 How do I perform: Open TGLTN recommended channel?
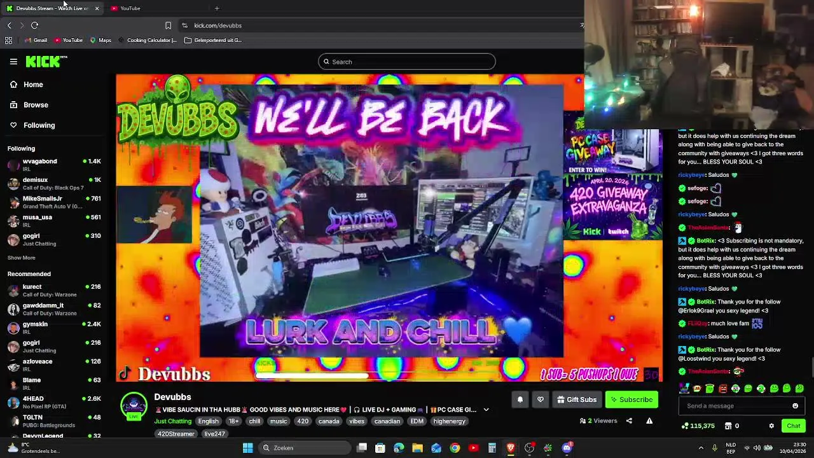tap(54, 420)
